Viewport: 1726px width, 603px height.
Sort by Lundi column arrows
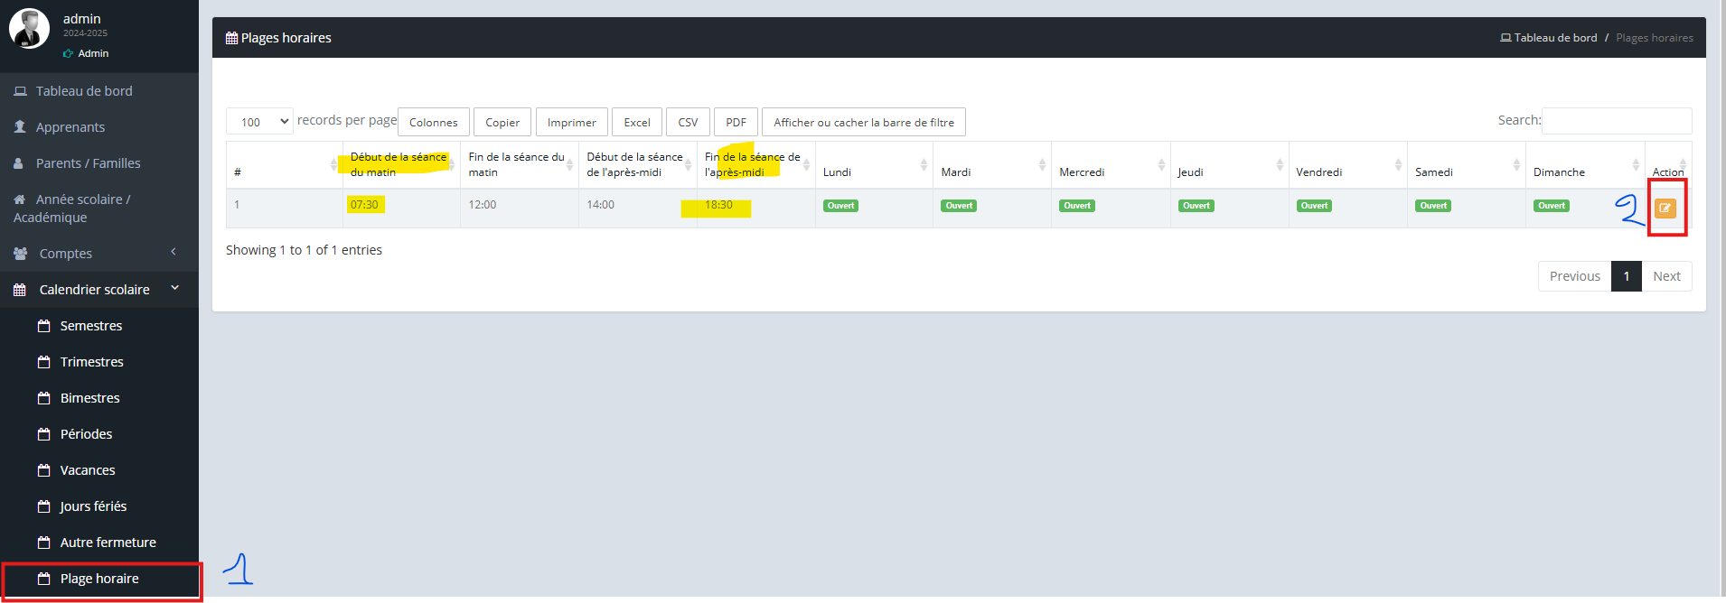point(924,164)
